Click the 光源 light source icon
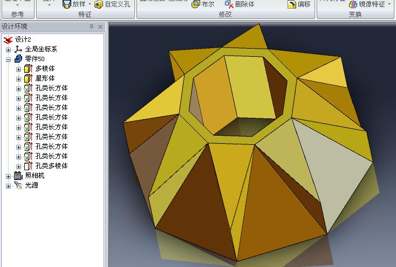 18,185
